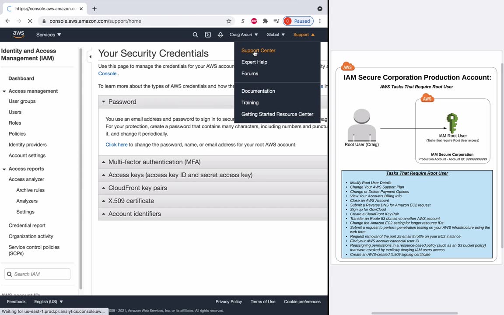The width and height of the screenshot is (504, 315).
Task: Go back with the browser back arrow
Action: (x=8, y=21)
